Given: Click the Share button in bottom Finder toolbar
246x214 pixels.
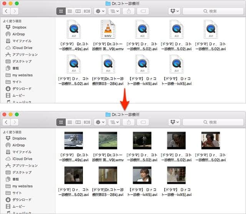Looking at the screenshot, I should pyautogui.click(x=129, y=122).
